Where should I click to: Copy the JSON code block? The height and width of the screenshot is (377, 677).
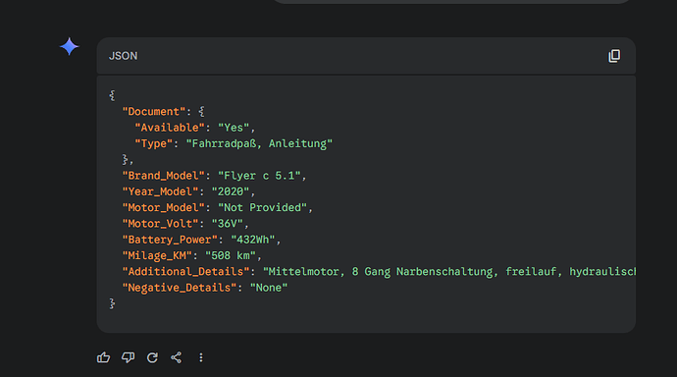[x=614, y=56]
